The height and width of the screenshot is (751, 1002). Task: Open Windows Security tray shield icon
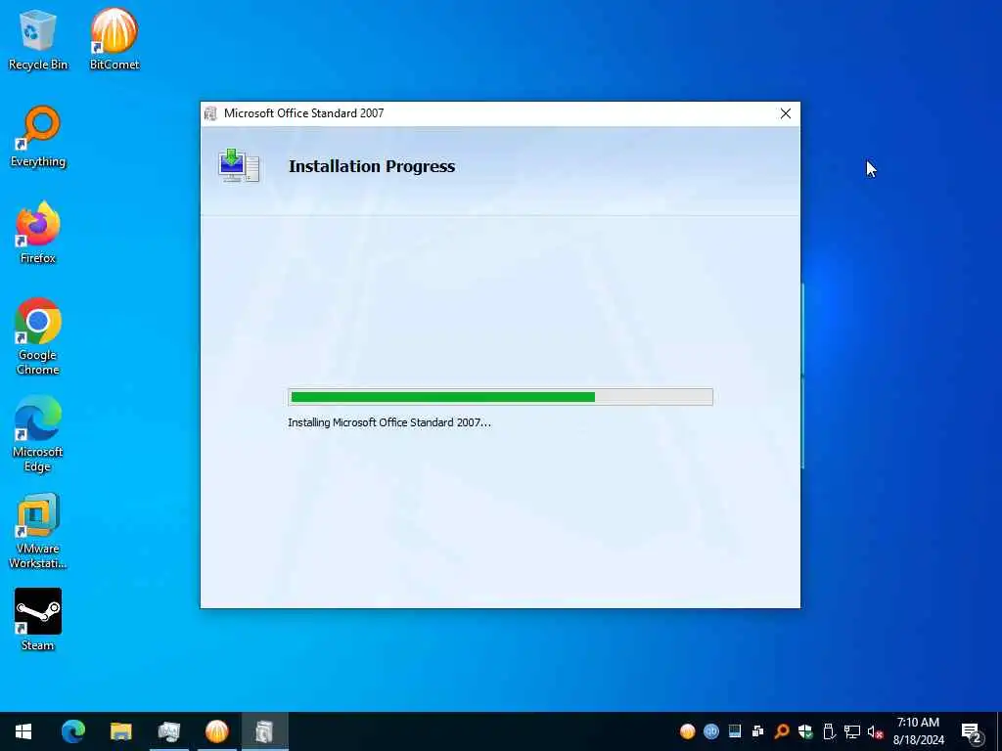coord(804,731)
